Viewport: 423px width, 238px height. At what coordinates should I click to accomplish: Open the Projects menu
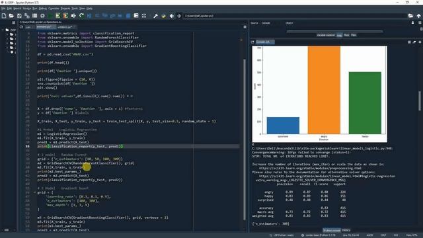[x=65, y=9]
